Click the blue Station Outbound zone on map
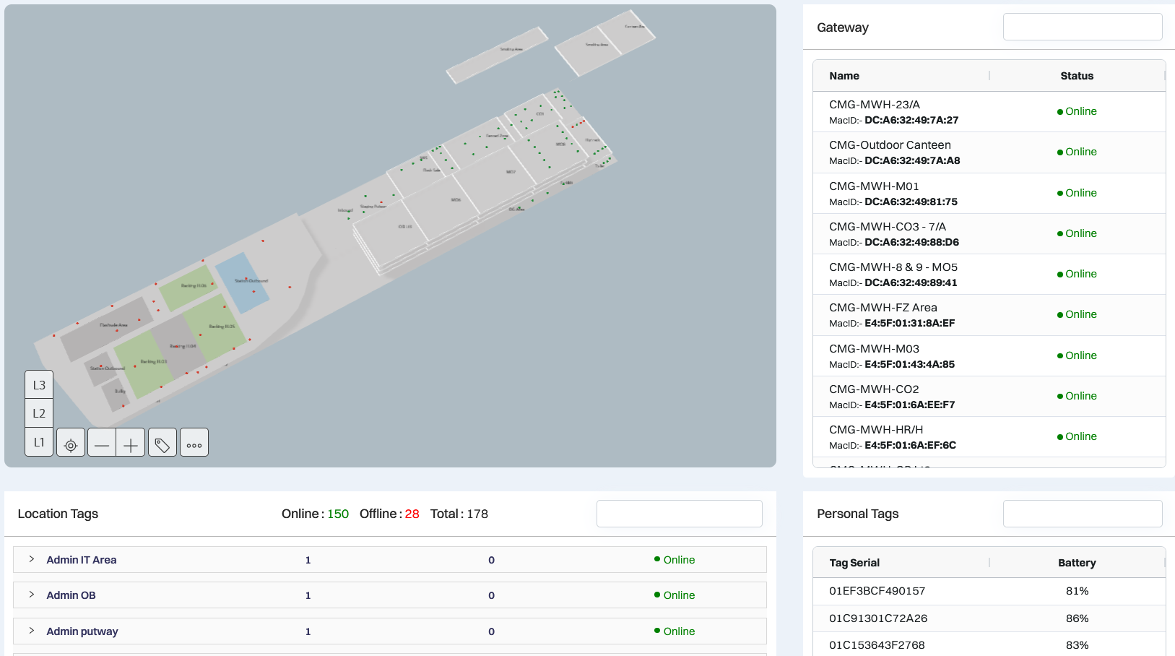Image resolution: width=1175 pixels, height=656 pixels. pos(243,282)
